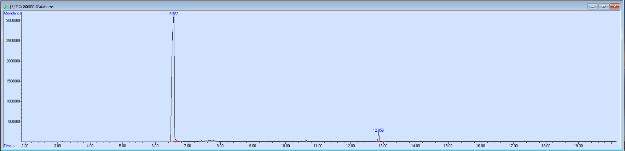Click the small peak near 10.65 minutes
625x151 pixels.
coord(306,140)
